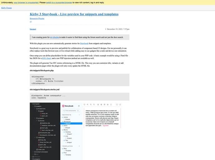
Task: Click the plugins folder icon in the file tree
Action: pyautogui.click(x=33, y=104)
